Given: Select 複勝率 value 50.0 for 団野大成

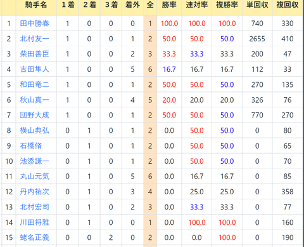Looking at the screenshot, I should coord(227,115).
